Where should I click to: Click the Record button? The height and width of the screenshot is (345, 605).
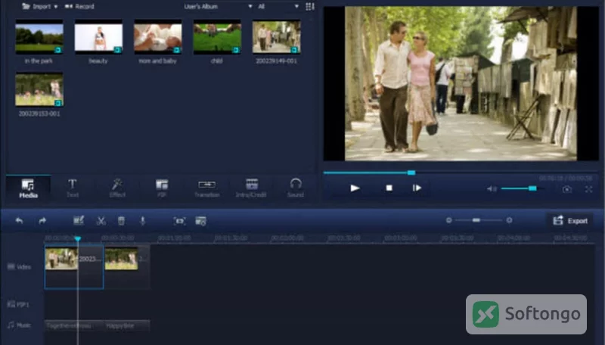point(79,7)
